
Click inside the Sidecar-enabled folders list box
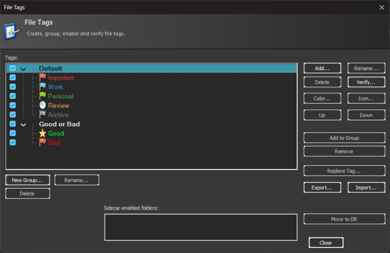pyautogui.click(x=201, y=227)
